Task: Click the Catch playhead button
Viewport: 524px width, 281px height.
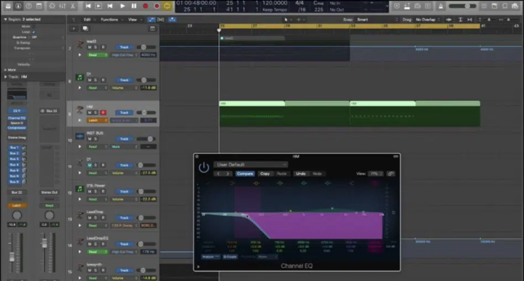Action: pyautogui.click(x=172, y=19)
